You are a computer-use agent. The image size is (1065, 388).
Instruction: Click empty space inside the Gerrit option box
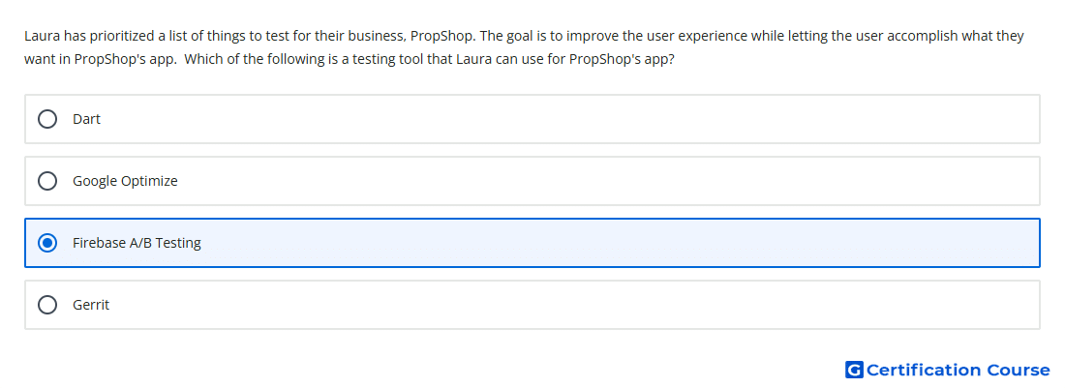tap(543, 305)
